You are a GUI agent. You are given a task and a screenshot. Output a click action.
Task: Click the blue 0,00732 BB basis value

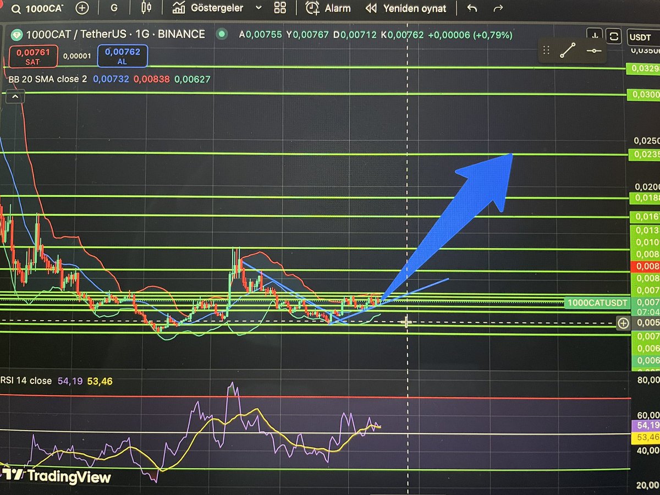111,79
